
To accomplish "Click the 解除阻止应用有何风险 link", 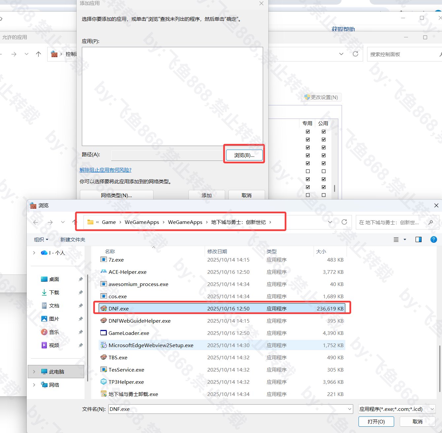I will click(x=106, y=170).
